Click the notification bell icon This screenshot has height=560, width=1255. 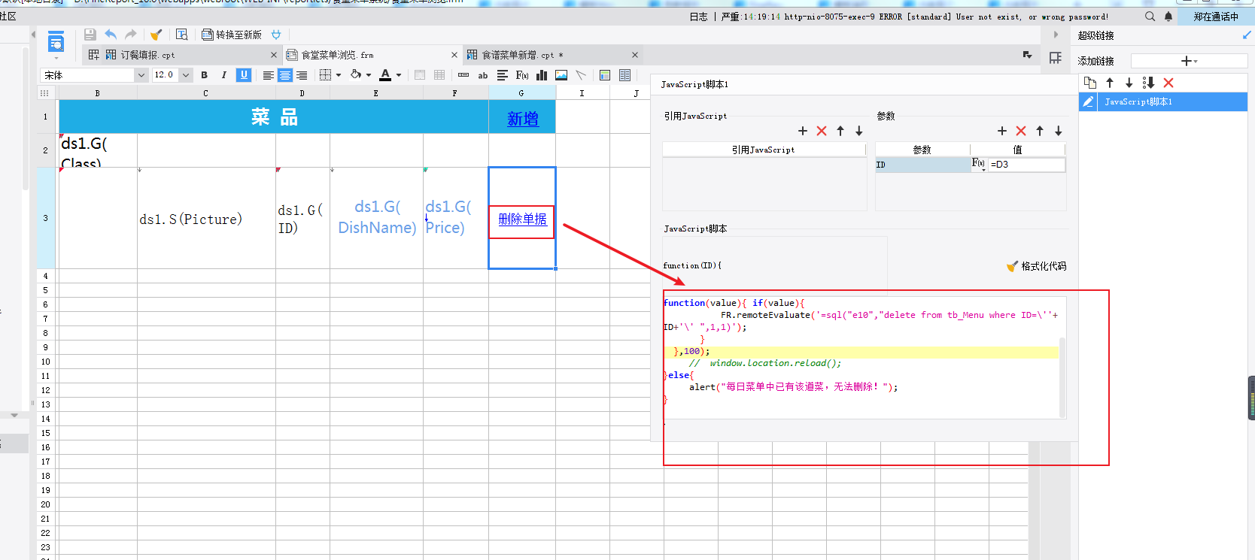(x=1168, y=17)
